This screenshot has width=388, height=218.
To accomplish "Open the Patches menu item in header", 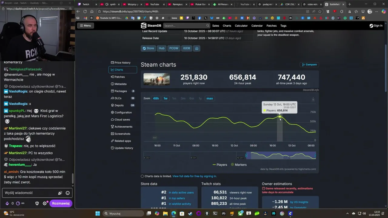I will (x=271, y=26).
